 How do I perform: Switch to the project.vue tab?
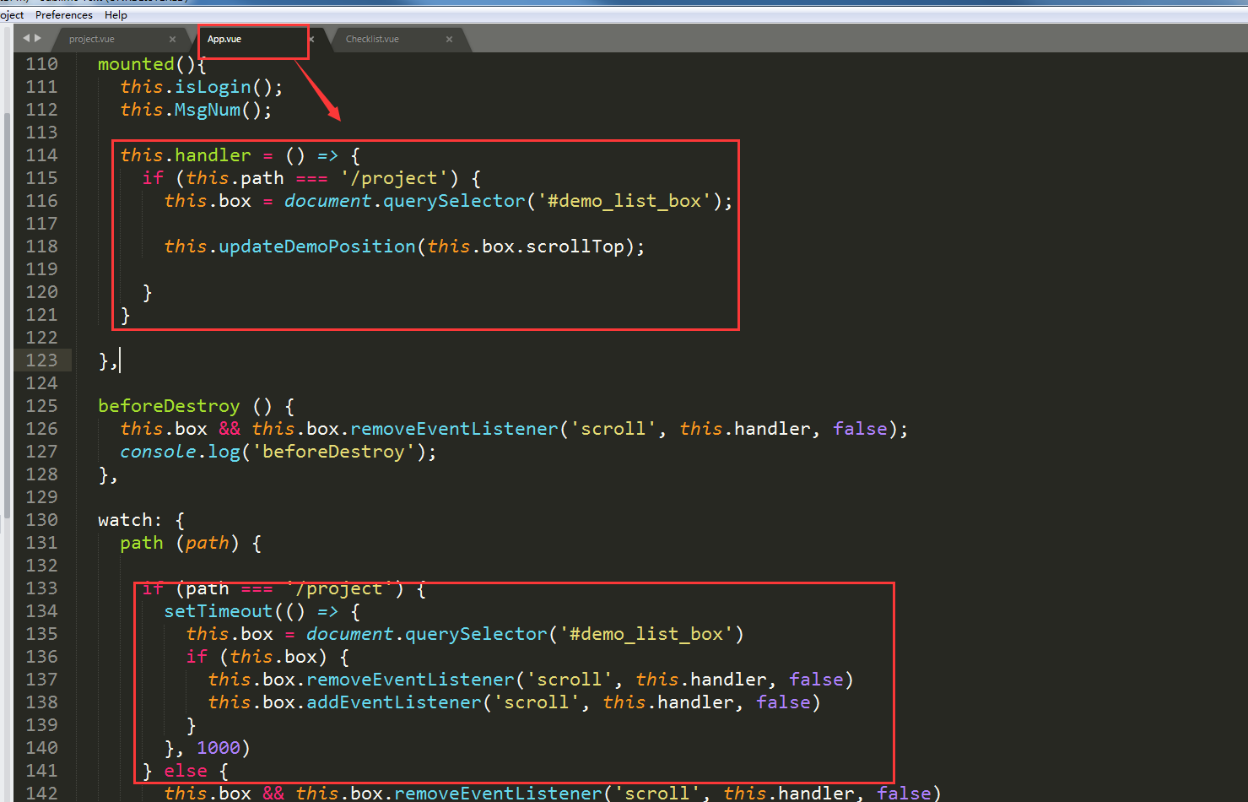[x=92, y=39]
